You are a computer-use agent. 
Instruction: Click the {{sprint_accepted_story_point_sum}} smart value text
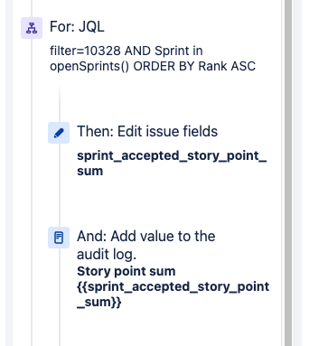(173, 295)
